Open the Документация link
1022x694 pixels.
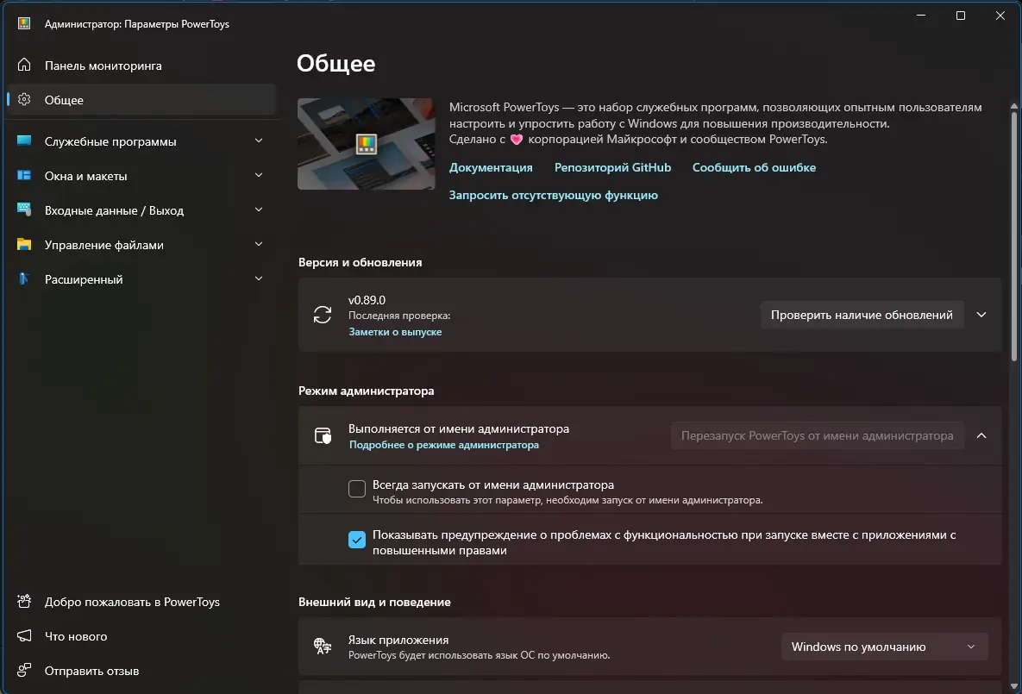coord(490,167)
